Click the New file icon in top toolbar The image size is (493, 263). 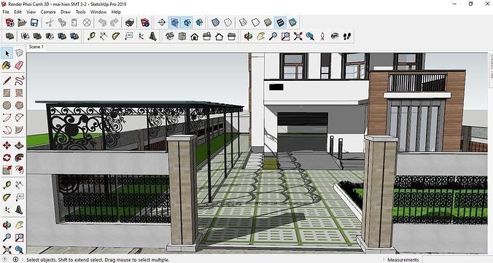[x=9, y=23]
